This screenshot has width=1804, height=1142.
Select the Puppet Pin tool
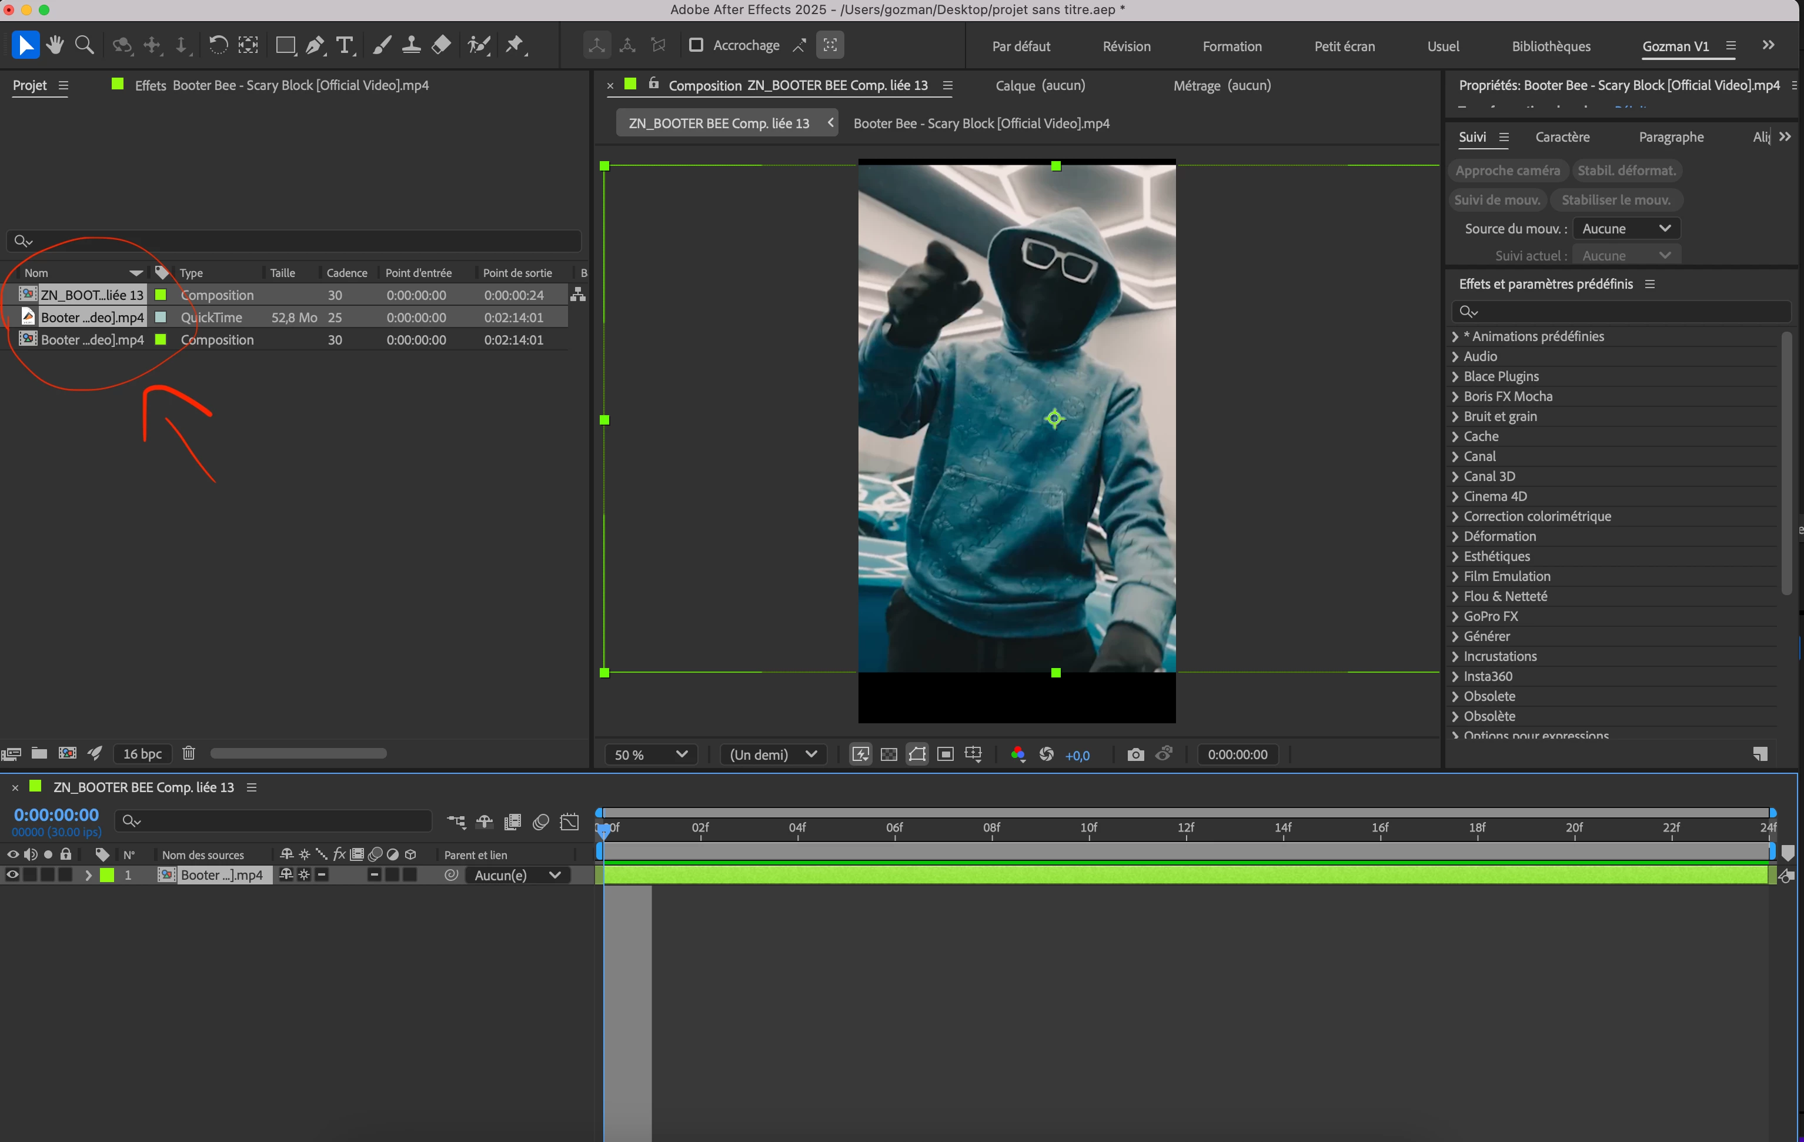point(515,45)
